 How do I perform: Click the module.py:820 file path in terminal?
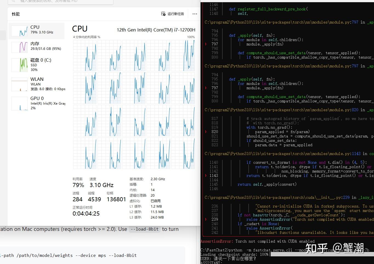click(281, 110)
